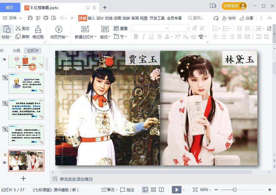276x195 pixels.
Task: Select slide 5 thumbnail
Action: tap(26, 160)
